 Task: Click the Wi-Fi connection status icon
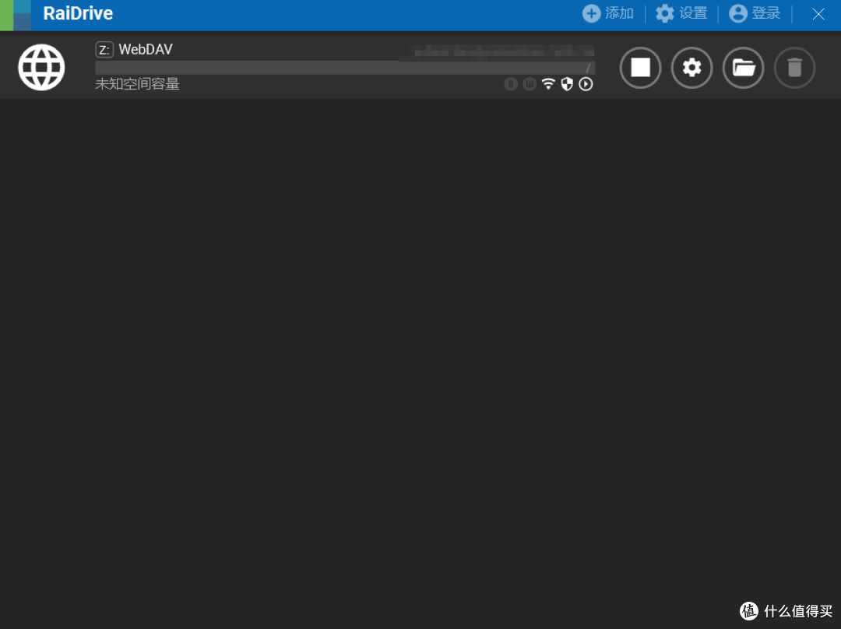point(548,84)
